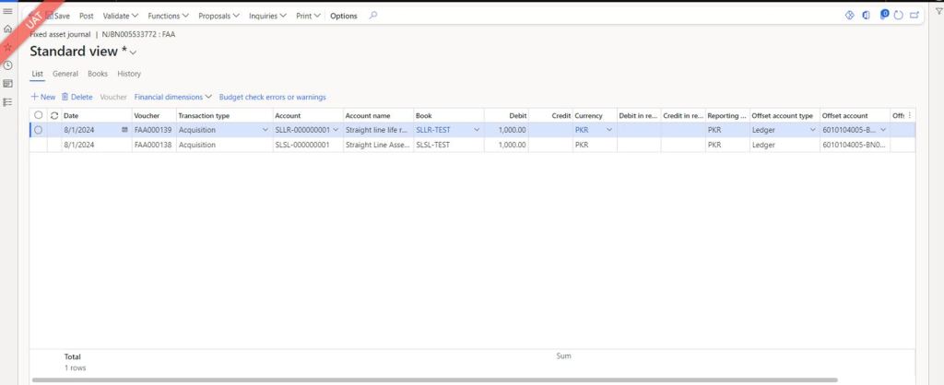Open the Workspaces icon in sidebar
The image size is (944, 385).
coord(7,84)
